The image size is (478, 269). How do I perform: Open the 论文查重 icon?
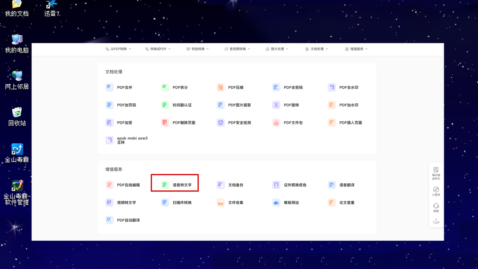[x=332, y=203]
